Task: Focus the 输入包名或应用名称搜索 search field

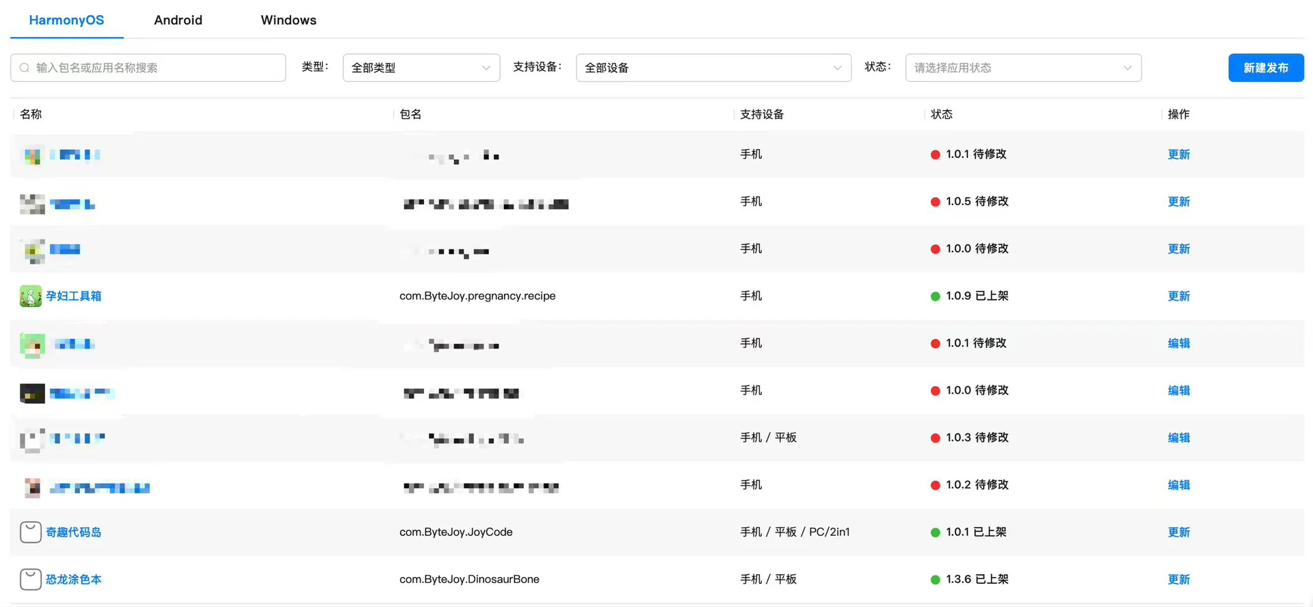Action: pos(148,68)
